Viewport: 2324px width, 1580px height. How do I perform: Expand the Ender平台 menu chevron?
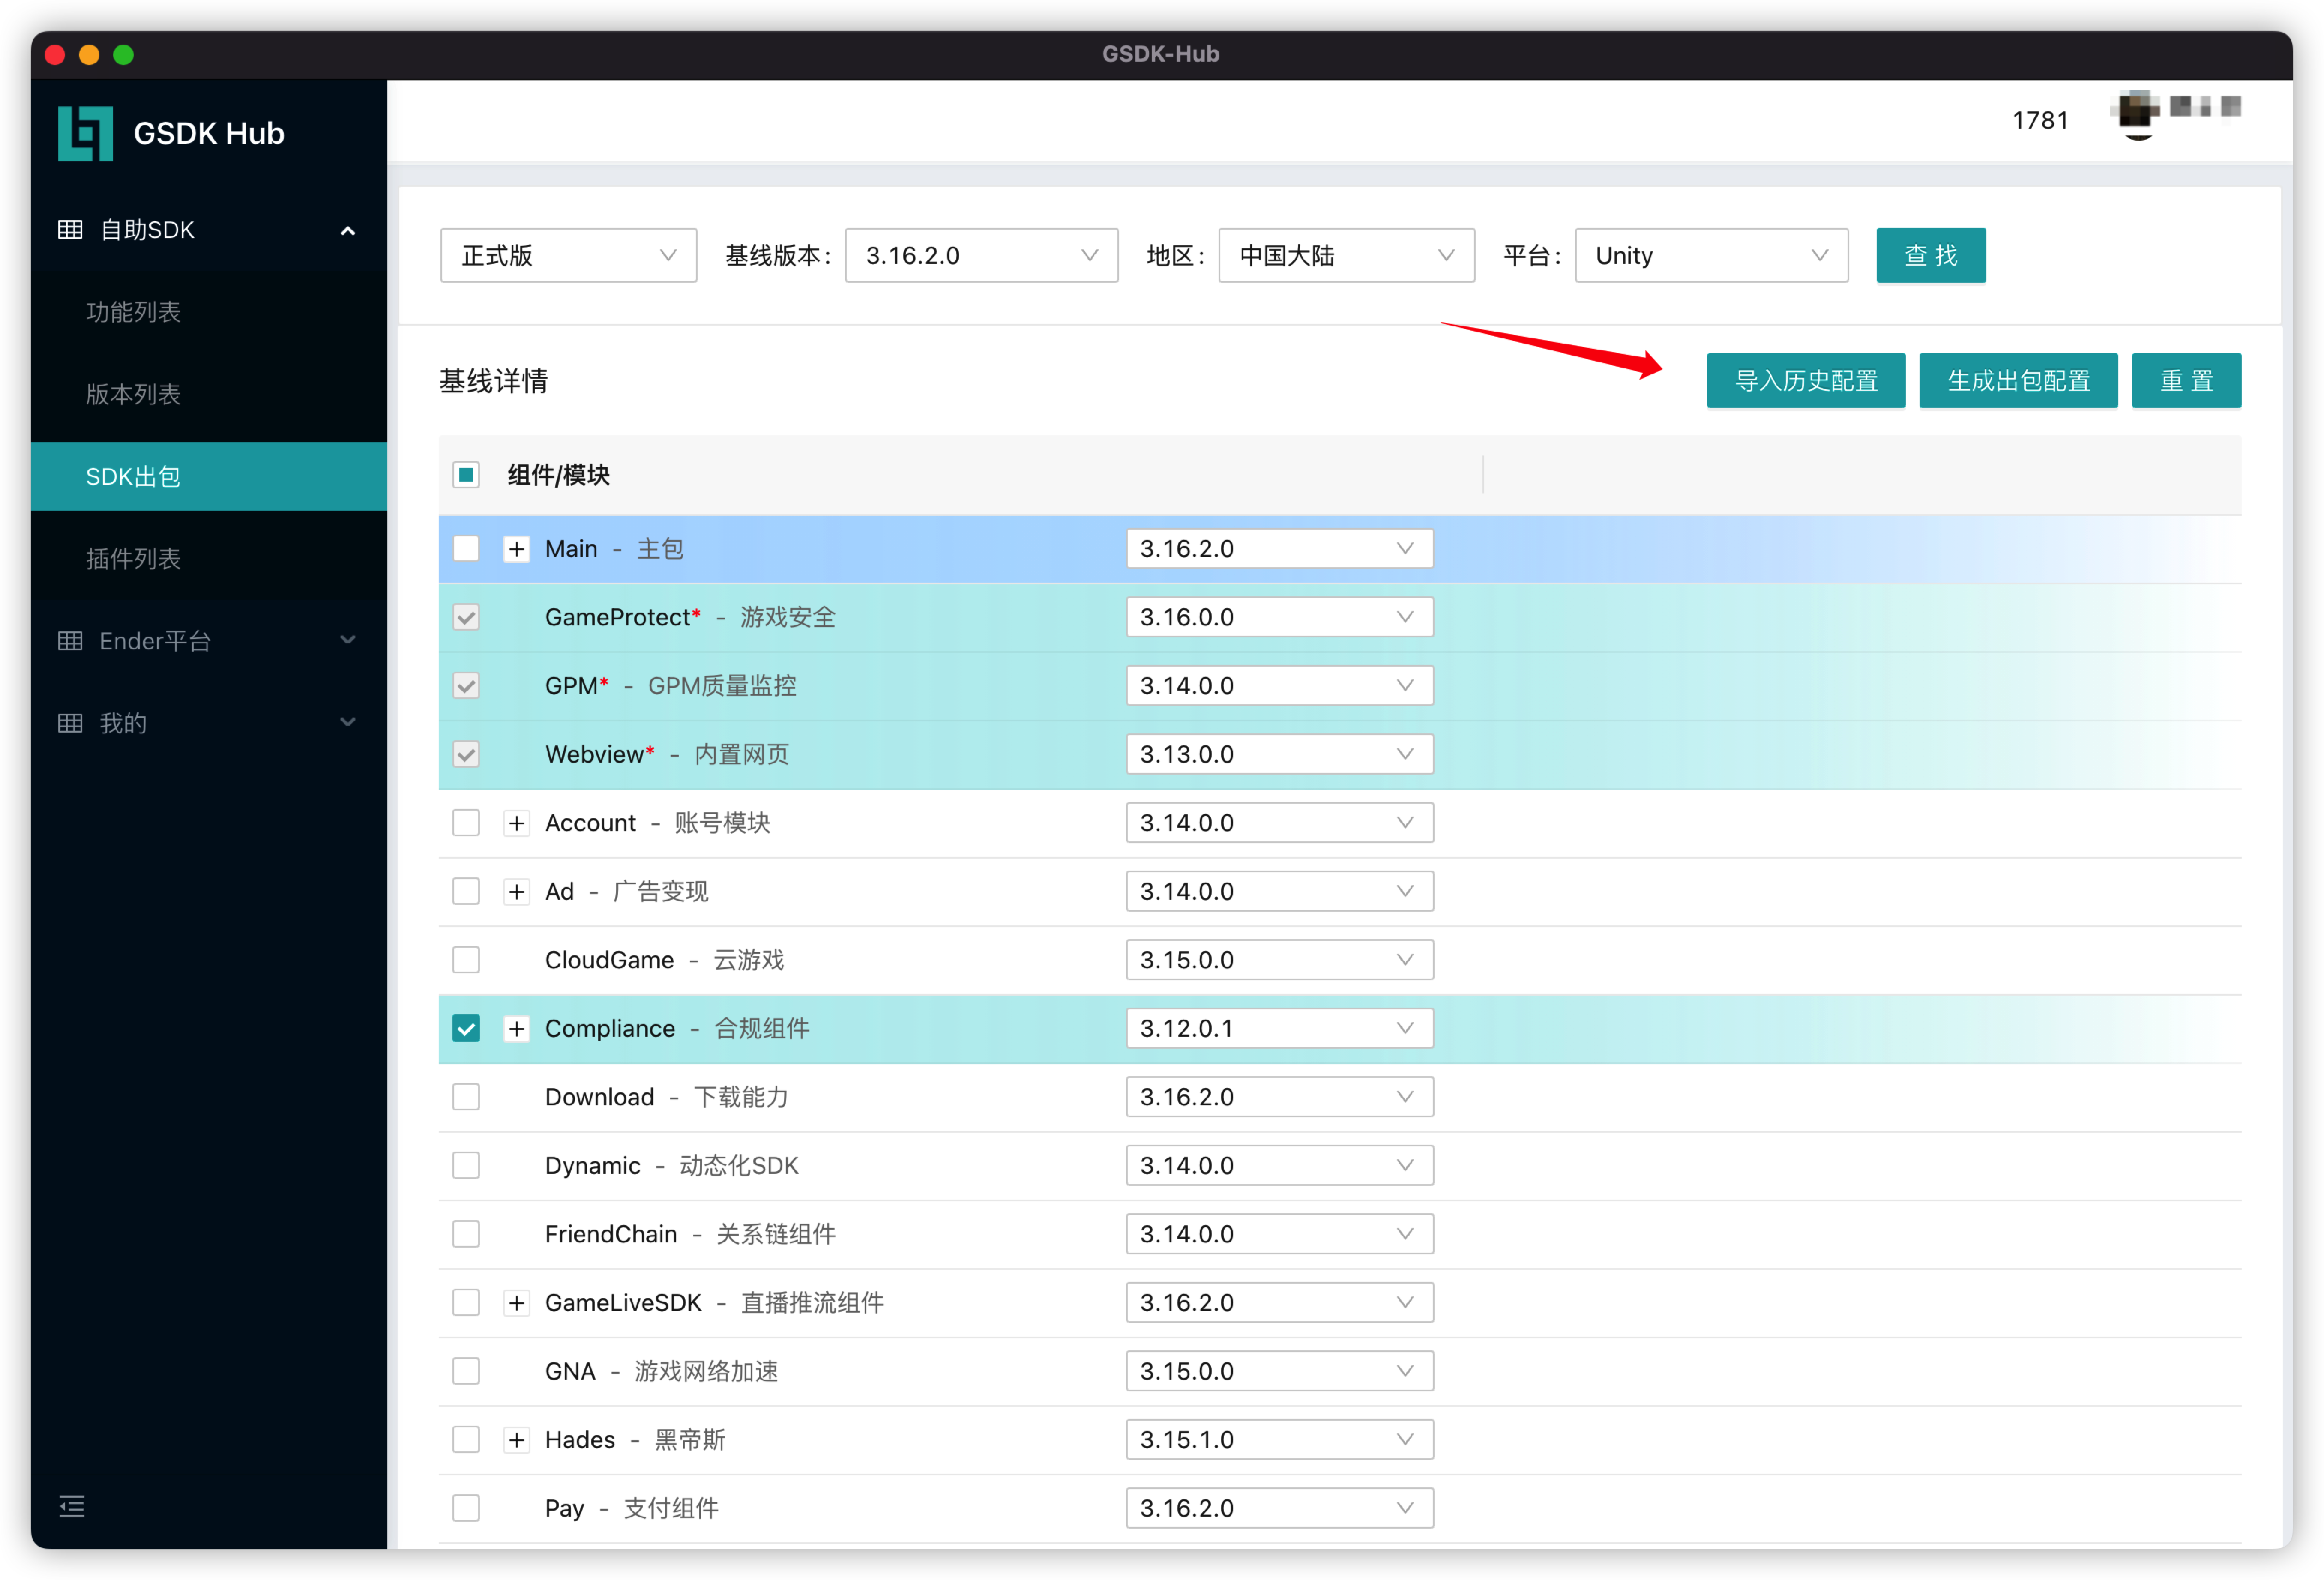point(348,640)
